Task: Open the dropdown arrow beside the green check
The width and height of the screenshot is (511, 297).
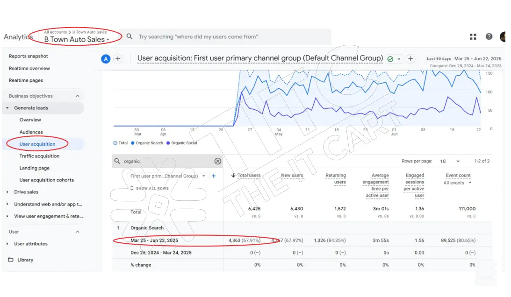Action: tap(399, 59)
